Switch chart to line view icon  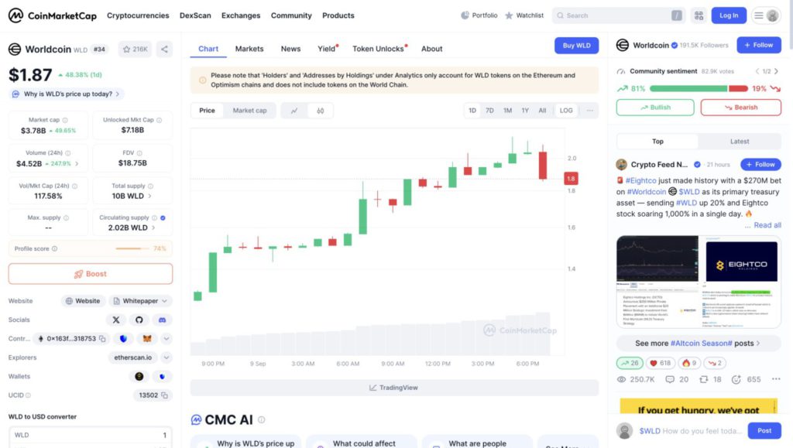[294, 111]
